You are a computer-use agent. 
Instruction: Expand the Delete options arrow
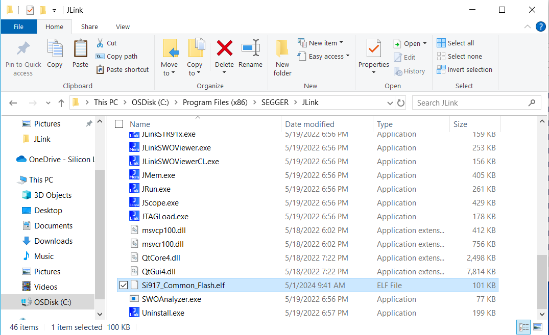tap(224, 72)
